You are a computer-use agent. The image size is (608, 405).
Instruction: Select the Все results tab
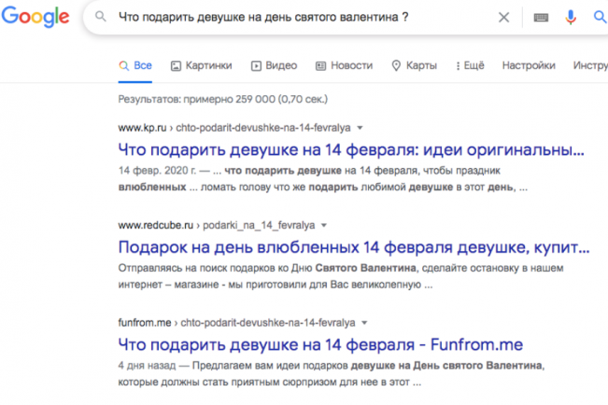134,65
